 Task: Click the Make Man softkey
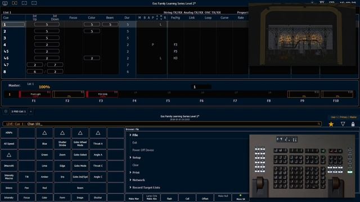point(134,198)
